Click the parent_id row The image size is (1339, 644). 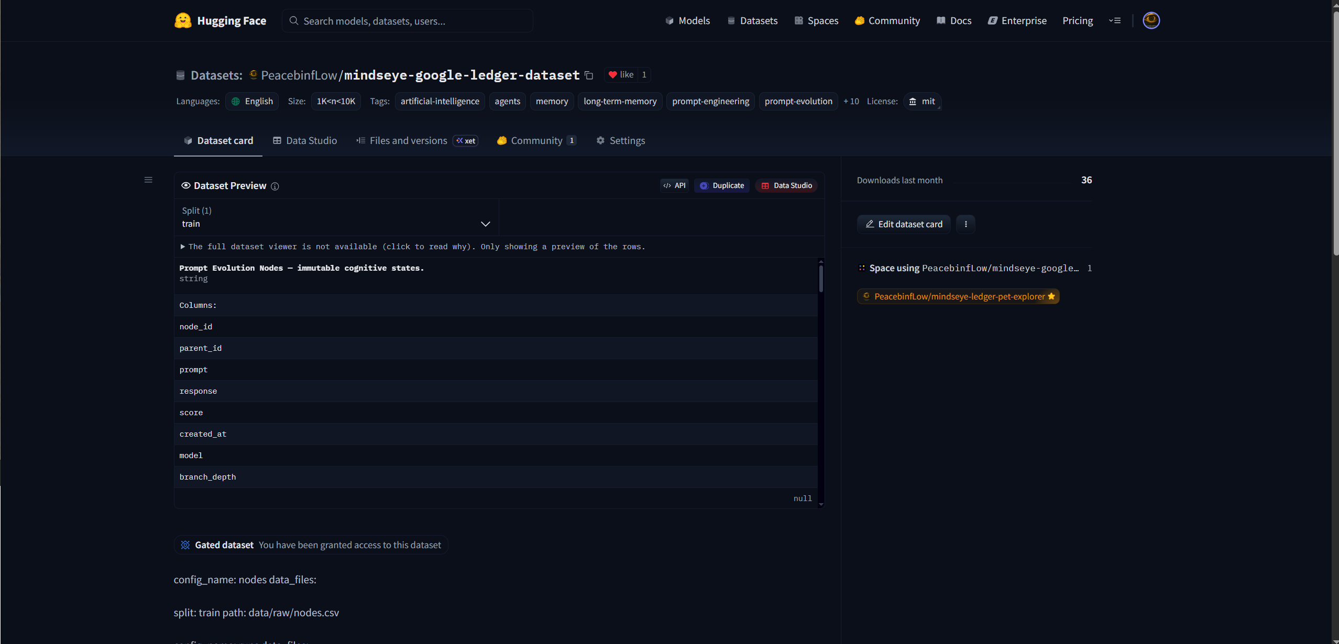click(x=496, y=348)
